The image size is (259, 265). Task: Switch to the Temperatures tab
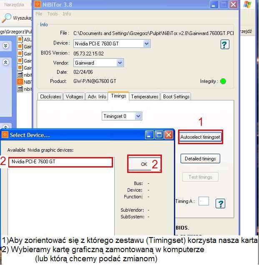click(x=145, y=97)
